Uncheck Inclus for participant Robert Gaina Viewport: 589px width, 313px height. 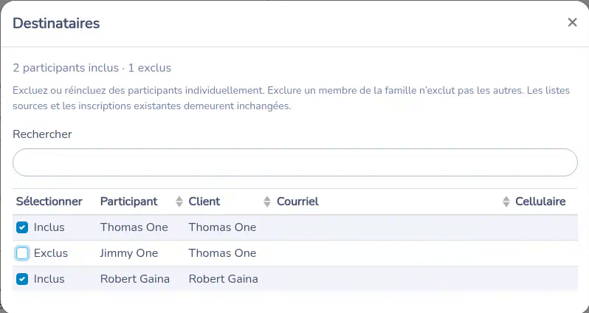click(22, 279)
